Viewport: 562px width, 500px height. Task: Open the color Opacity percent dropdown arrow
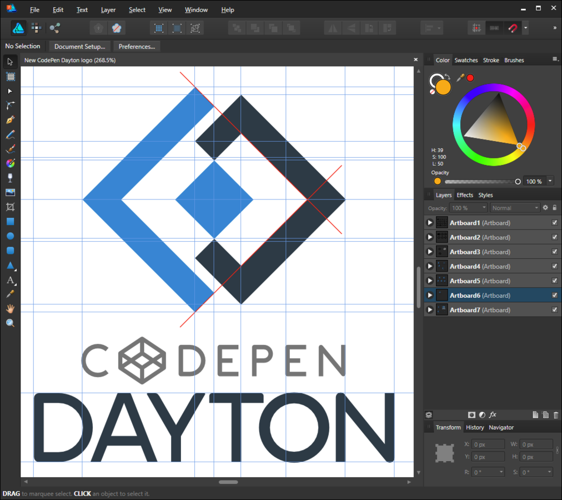click(550, 181)
